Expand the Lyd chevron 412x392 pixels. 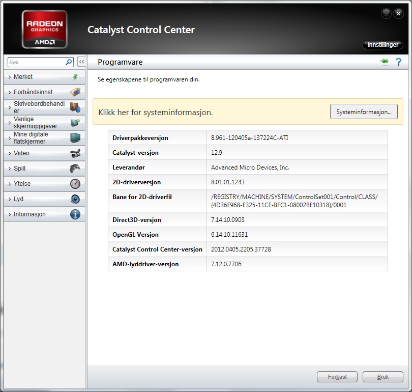10,199
